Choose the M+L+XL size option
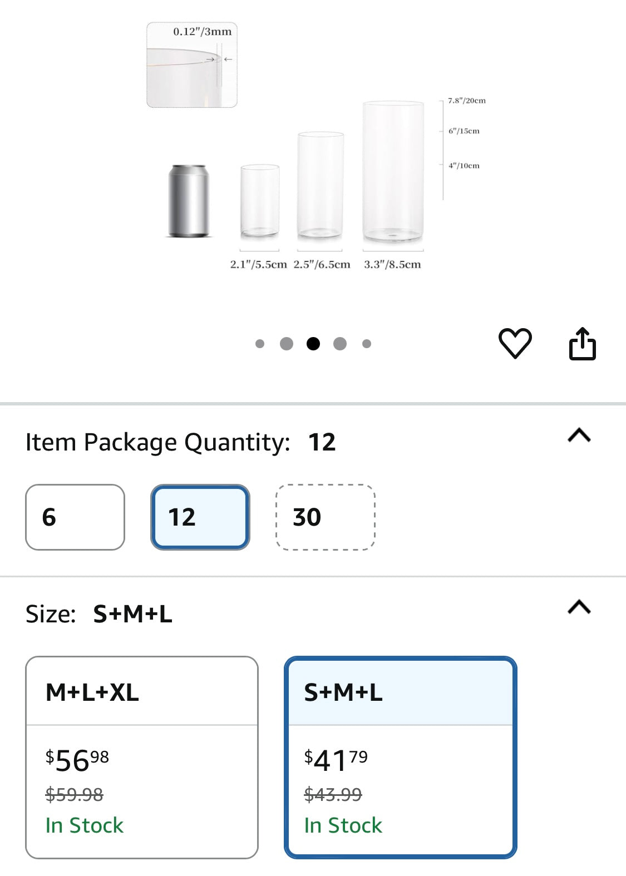This screenshot has width=626, height=876. (142, 758)
